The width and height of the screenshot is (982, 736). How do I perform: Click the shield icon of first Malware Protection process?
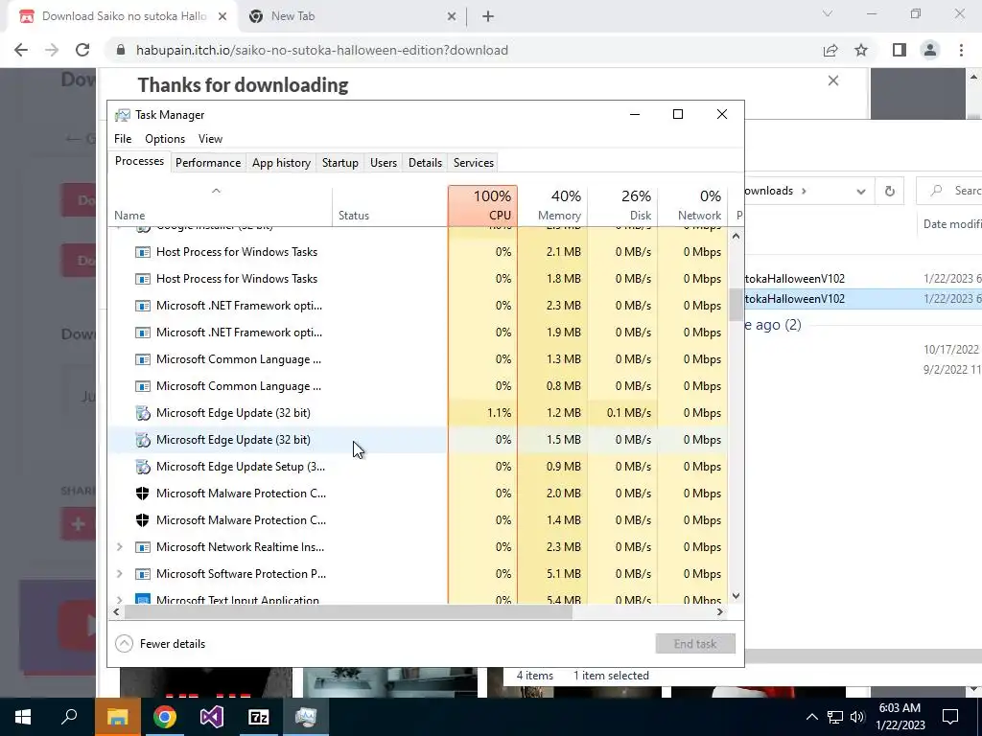click(x=143, y=494)
